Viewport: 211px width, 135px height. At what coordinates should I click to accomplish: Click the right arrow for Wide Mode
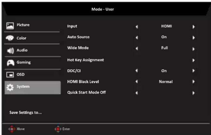(x=194, y=49)
